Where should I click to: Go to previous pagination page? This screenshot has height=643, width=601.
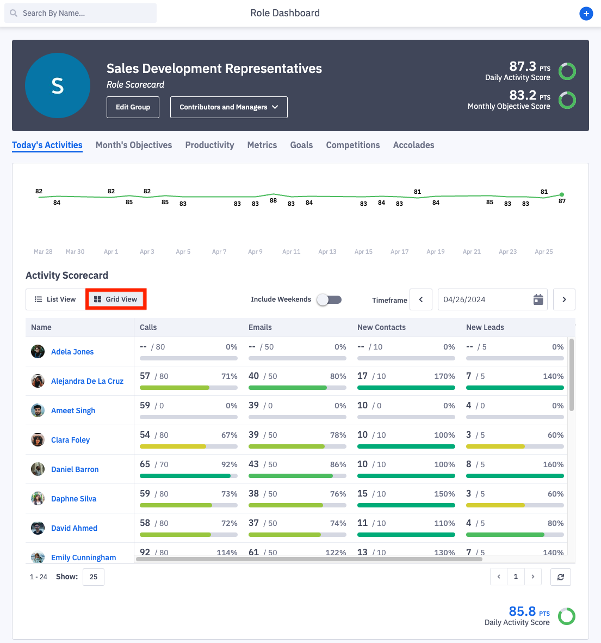[x=499, y=577]
